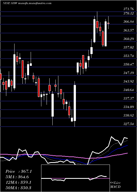Select the 357.02 price level label
The width and height of the screenshot is (137, 192).
pyautogui.click(x=129, y=47)
